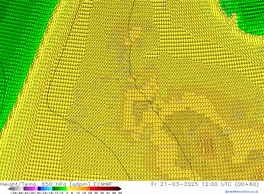Click the 'Height/Temp. 850 hPa [gdpm]' title text

tap(46, 184)
